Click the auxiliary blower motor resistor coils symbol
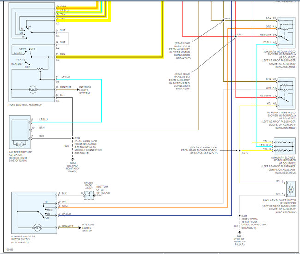Image resolution: width=300 pixels, height=254 pixels. (x=284, y=147)
